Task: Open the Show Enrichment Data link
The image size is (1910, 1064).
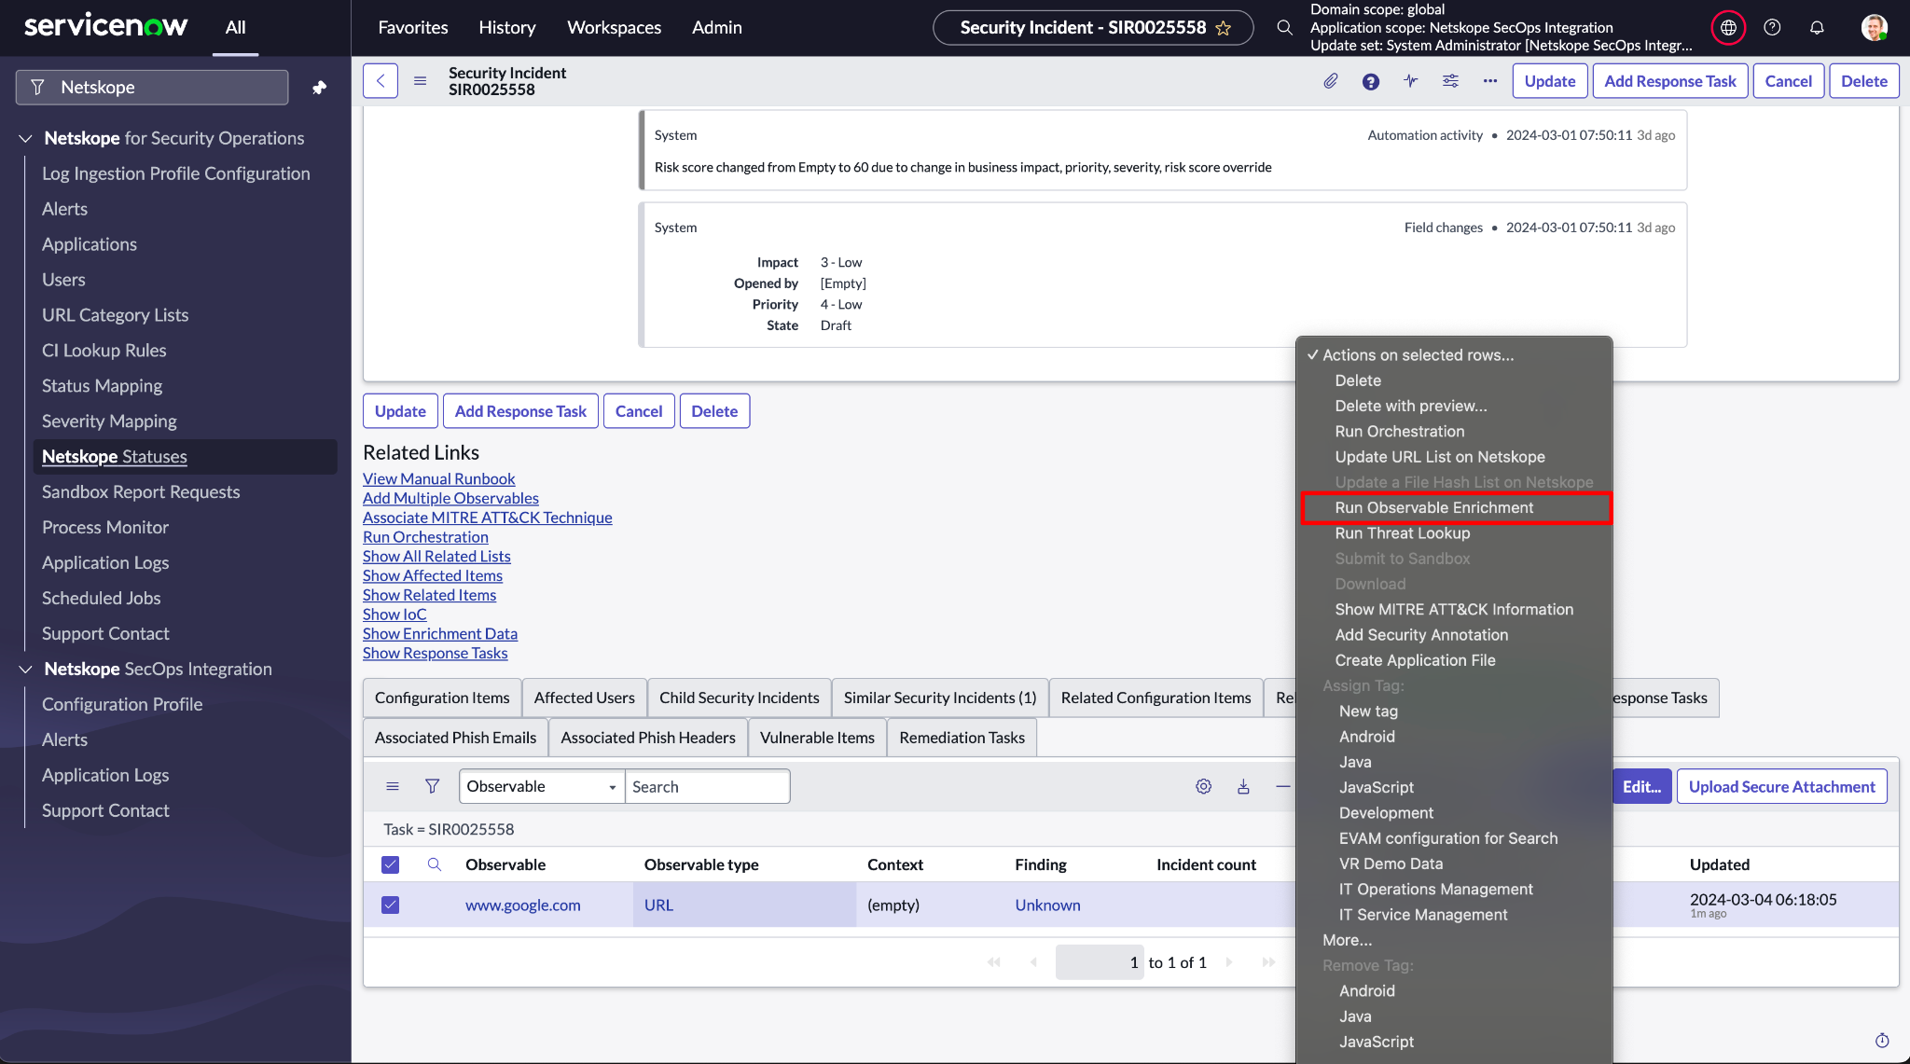Action: coord(440,633)
